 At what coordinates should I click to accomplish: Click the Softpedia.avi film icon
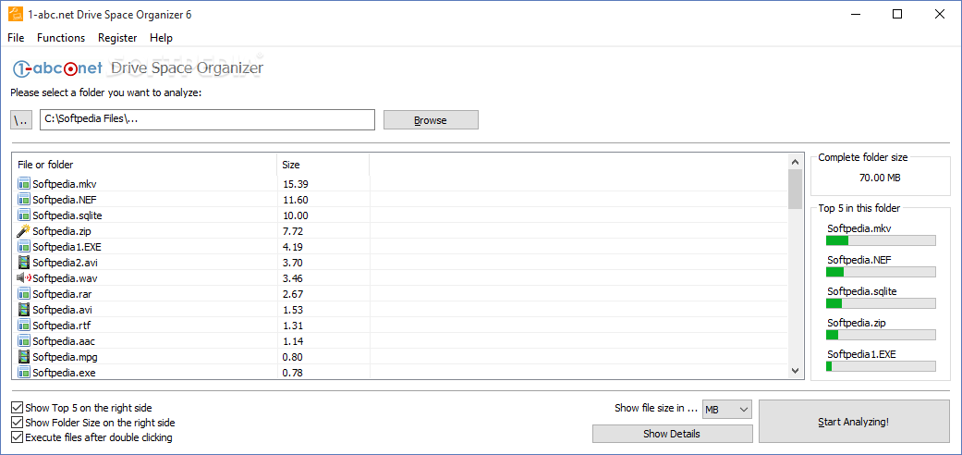point(24,310)
